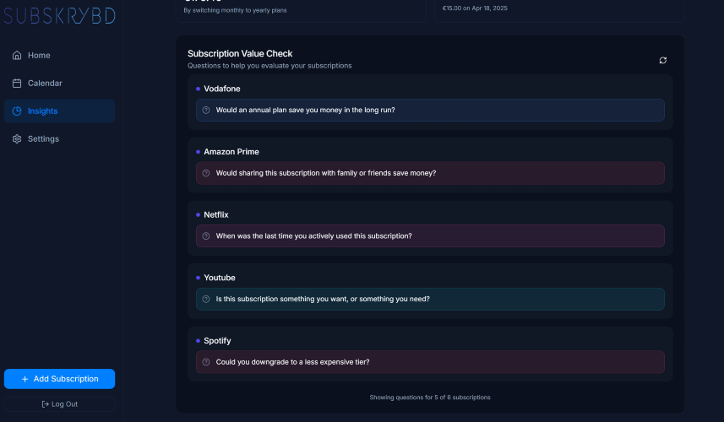Click the help icon in Vodafone question
The width and height of the screenshot is (724, 422).
[206, 111]
